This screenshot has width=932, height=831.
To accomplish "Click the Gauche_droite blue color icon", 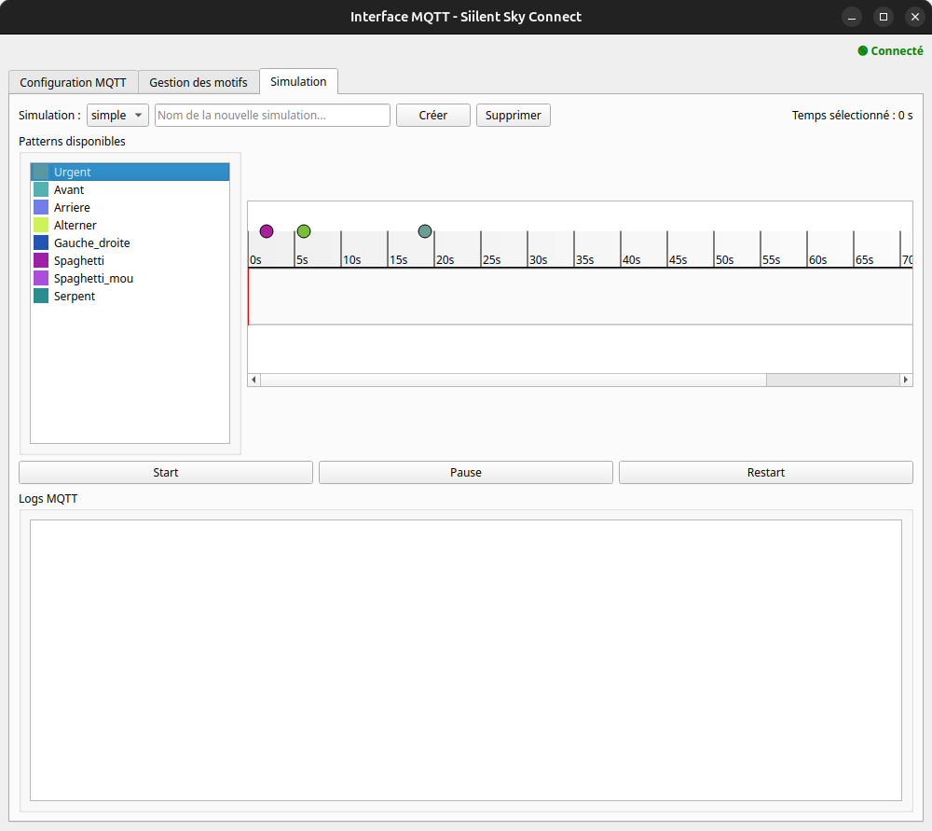I will [41, 243].
